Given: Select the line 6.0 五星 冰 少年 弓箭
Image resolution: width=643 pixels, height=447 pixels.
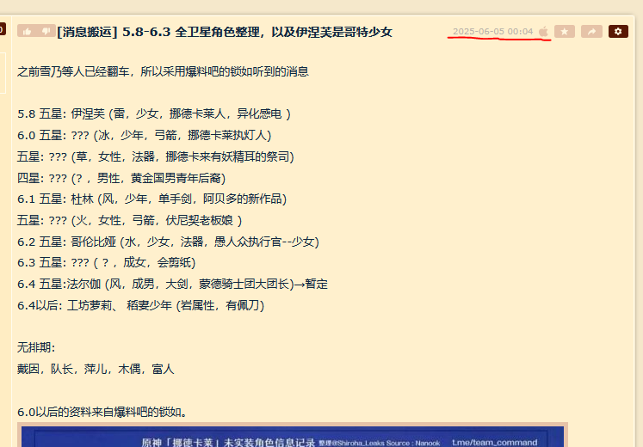Looking at the screenshot, I should click(x=144, y=135).
